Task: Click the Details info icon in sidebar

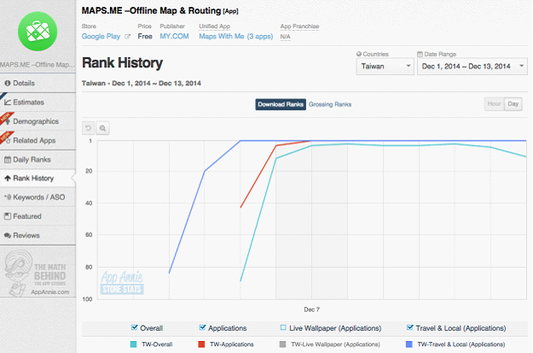Action: (8, 84)
